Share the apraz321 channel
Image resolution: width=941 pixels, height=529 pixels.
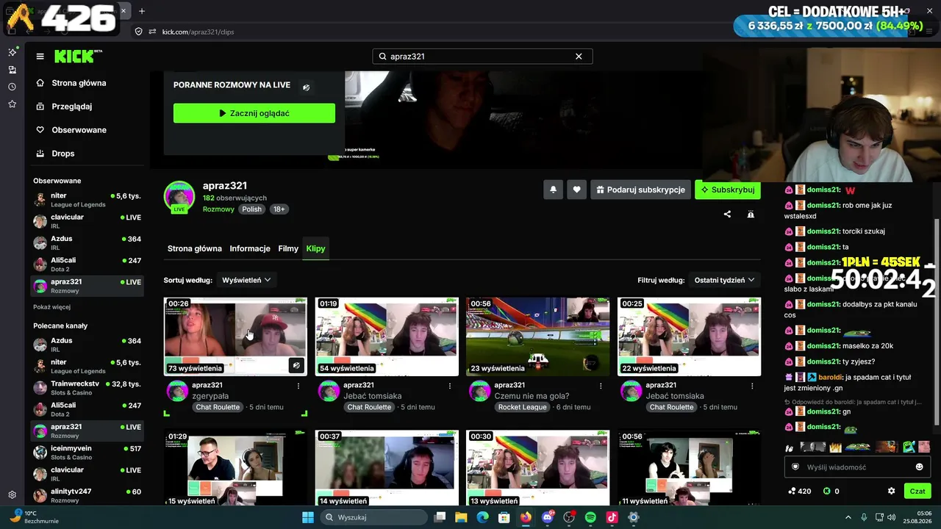point(727,215)
